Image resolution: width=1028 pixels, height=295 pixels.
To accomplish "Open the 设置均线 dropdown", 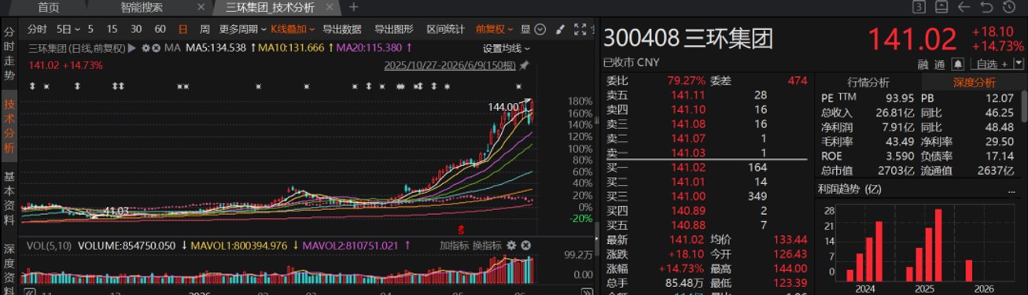I will tap(506, 48).
